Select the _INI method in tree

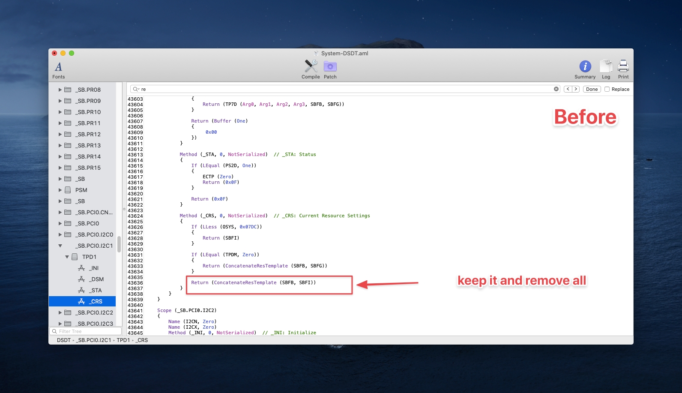(x=94, y=268)
